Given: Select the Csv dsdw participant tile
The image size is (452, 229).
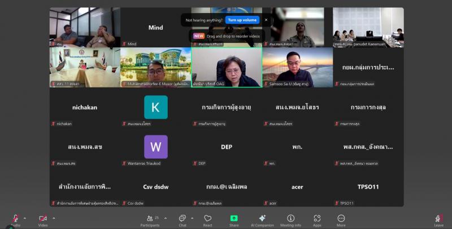Looking at the screenshot, I should [156, 187].
